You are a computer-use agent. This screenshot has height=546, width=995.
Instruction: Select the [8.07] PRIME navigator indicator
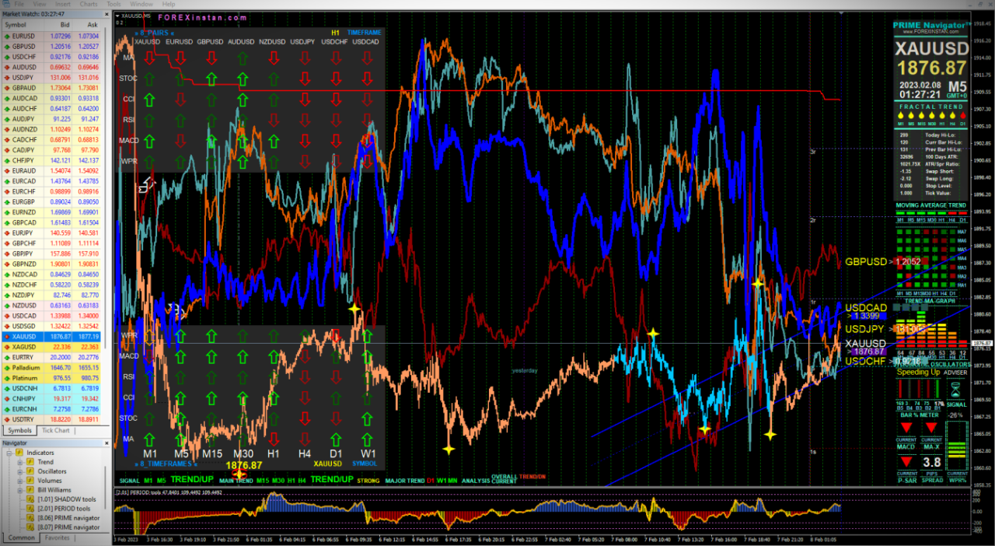coord(68,527)
